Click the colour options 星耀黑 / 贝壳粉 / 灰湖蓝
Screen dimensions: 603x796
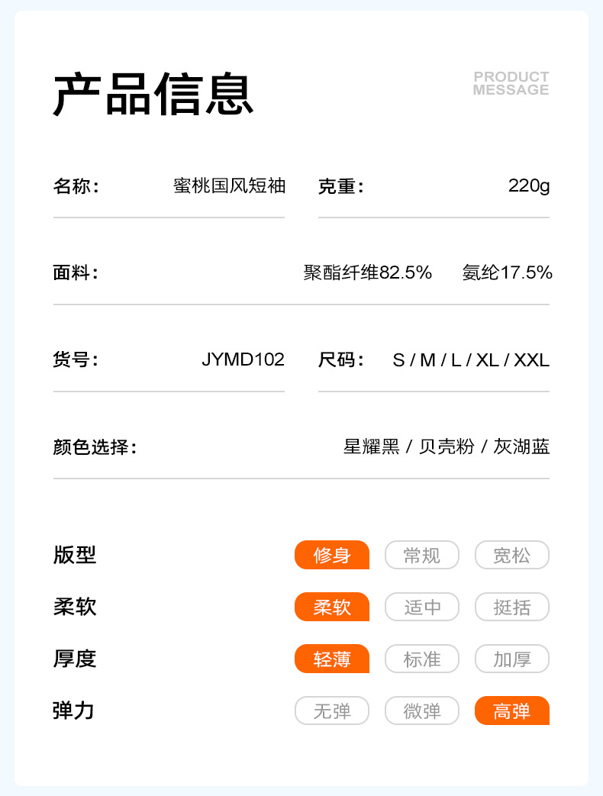coord(446,446)
